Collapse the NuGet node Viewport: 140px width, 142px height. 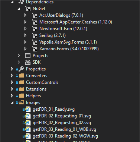click(19, 9)
